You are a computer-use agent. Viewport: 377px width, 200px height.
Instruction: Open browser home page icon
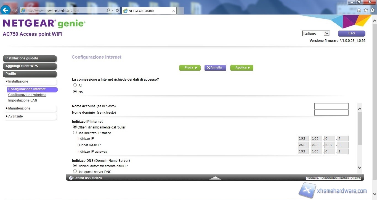coord(359,10)
